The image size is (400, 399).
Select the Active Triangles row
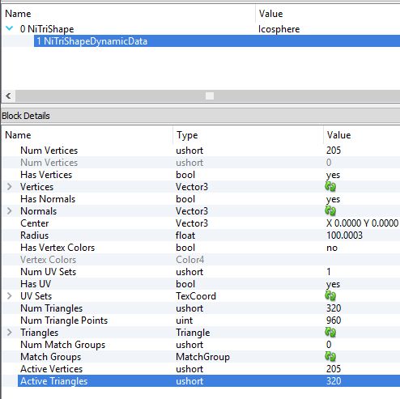[209, 381]
